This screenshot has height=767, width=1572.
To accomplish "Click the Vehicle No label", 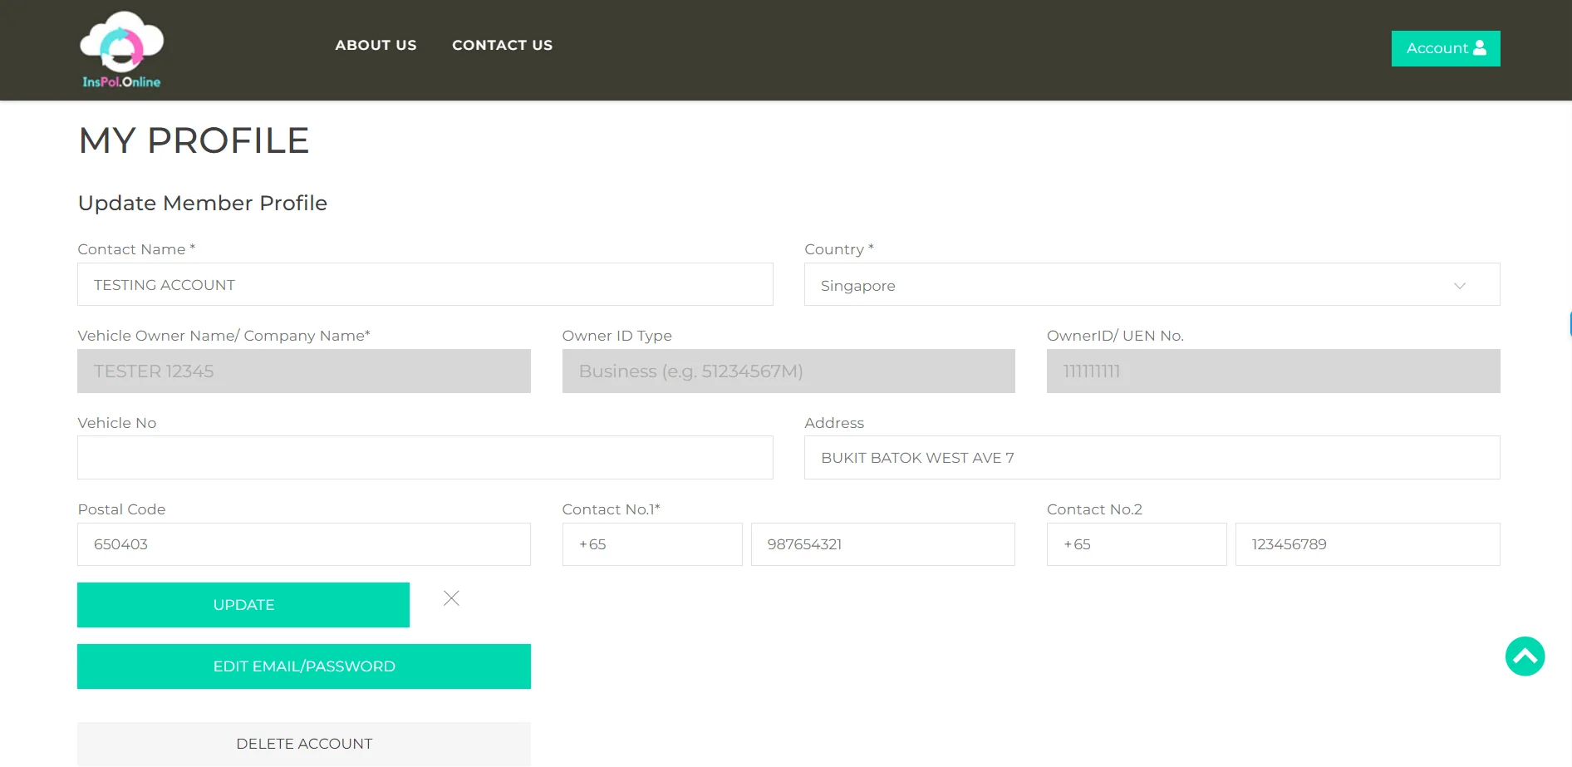I will coord(117,423).
